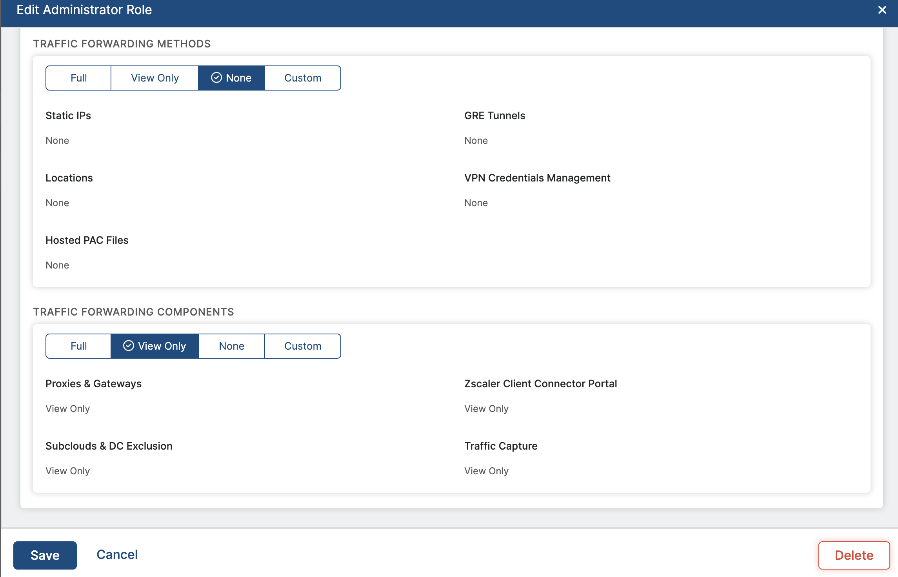
Task: Cancel editing the administrator role
Action: [117, 555]
